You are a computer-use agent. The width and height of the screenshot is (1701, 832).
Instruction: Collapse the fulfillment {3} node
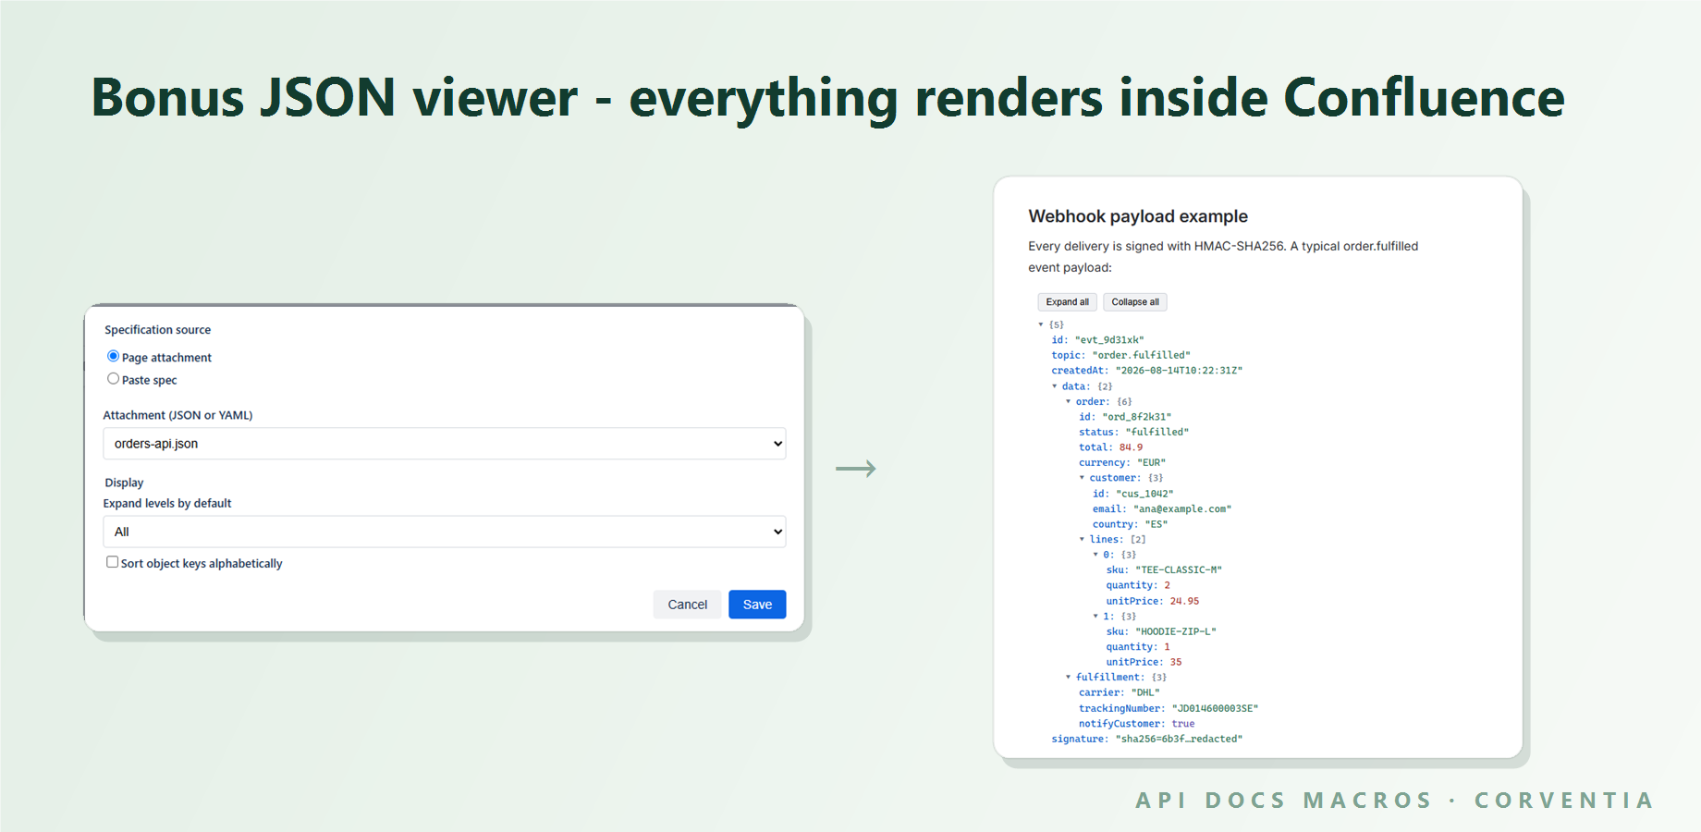pos(1069,677)
